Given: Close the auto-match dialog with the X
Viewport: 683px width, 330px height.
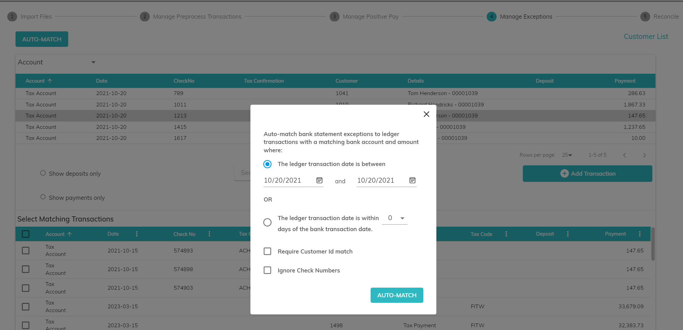Looking at the screenshot, I should point(426,114).
